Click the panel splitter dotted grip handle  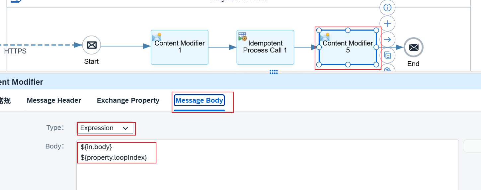pyautogui.click(x=274, y=72)
